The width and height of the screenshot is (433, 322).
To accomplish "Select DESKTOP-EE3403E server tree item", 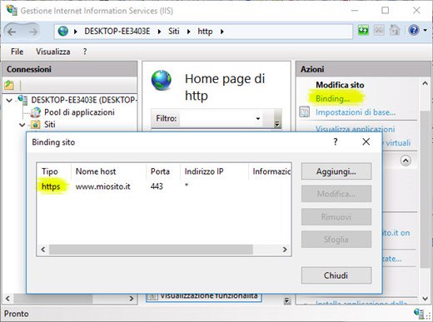I will [x=84, y=100].
